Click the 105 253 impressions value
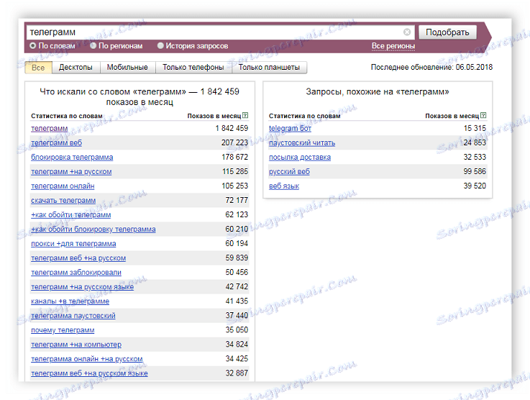The width and height of the screenshot is (530, 400). pyautogui.click(x=235, y=186)
